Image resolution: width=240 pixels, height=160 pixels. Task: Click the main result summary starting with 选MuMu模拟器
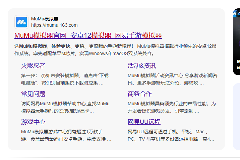coord(116,49)
